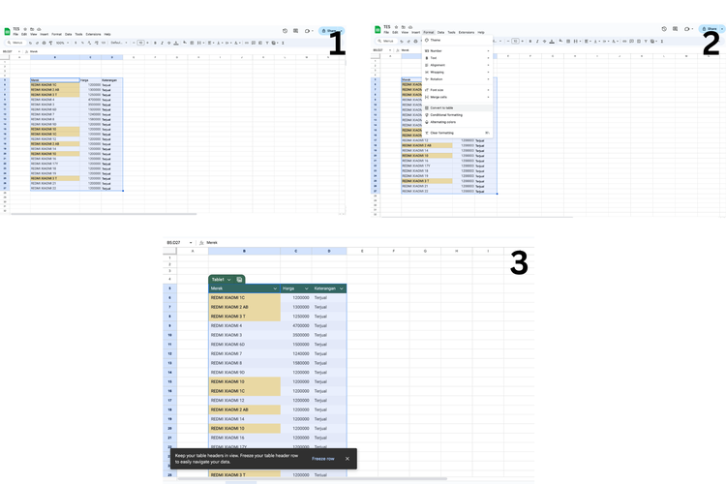Dismiss the freeze header notification
The image size is (726, 484).
point(348,459)
